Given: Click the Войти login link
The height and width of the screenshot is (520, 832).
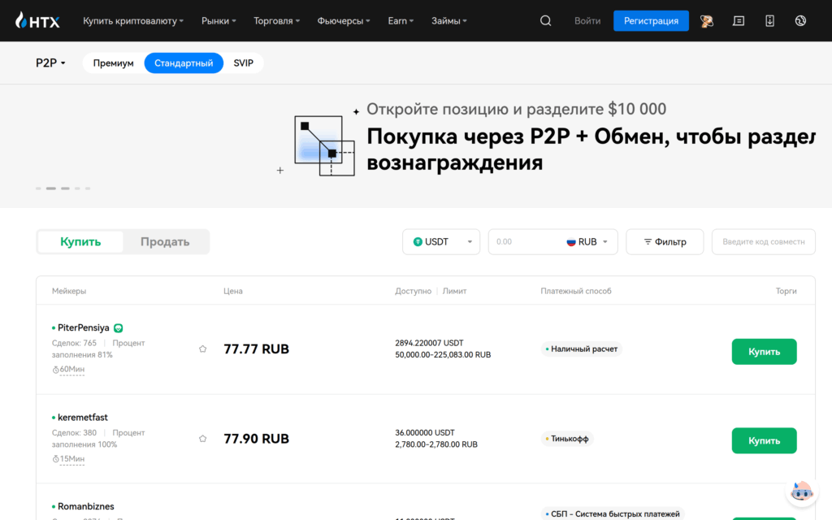Looking at the screenshot, I should pos(587,20).
